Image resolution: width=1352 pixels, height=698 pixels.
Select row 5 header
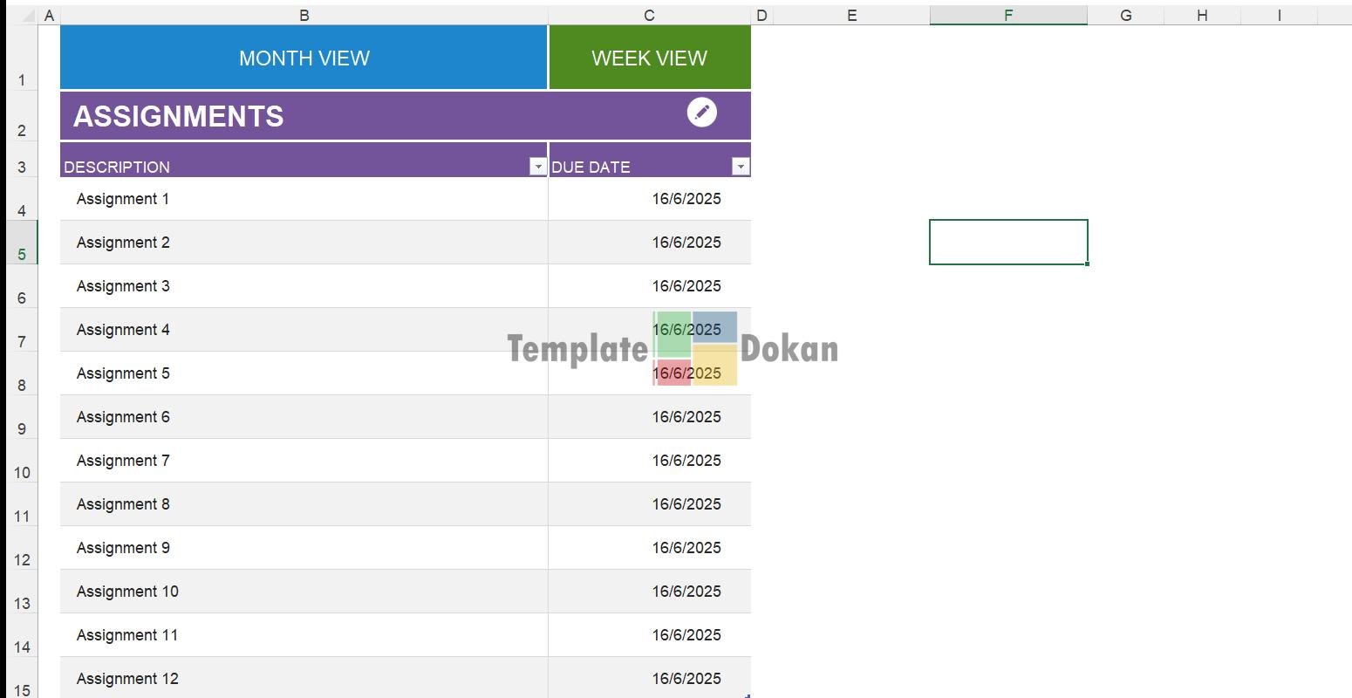22,243
